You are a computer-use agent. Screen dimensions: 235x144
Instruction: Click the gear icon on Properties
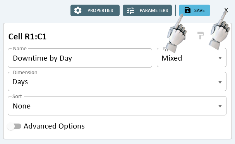(78, 10)
